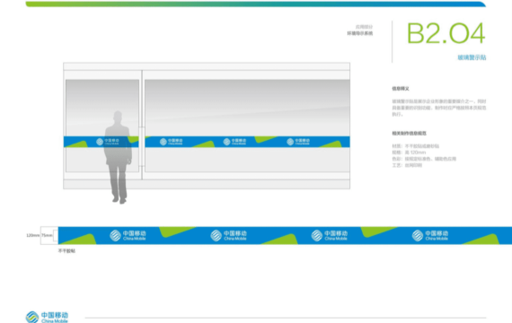Image resolution: width=512 pixels, height=323 pixels.
Task: Click the rightmost China Mobile logo on the enlarged strip
Action: pos(430,235)
